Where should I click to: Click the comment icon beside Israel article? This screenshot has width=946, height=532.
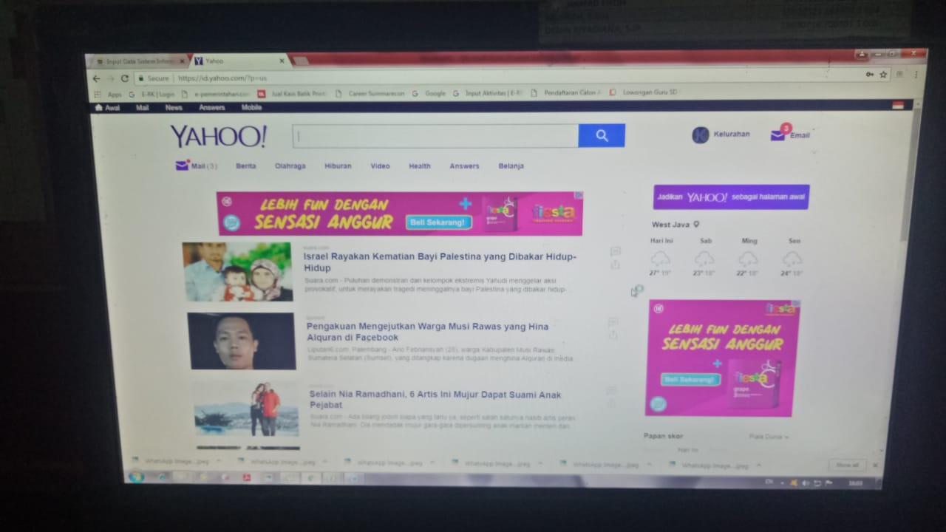(615, 252)
